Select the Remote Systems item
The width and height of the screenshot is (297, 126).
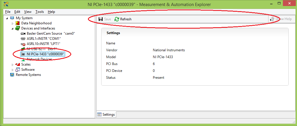(x=28, y=75)
